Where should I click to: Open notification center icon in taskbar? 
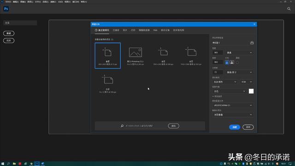(290, 164)
